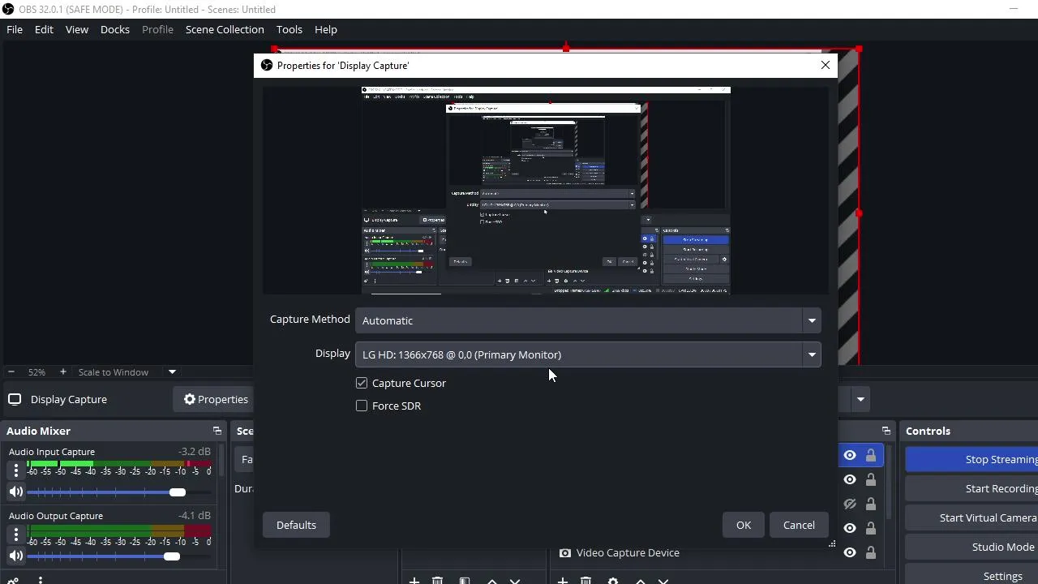This screenshot has height=584, width=1038.
Task: Enable the Force SDR checkbox
Action: click(362, 406)
